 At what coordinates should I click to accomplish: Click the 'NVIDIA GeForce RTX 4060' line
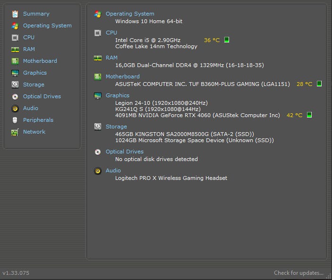pyautogui.click(x=197, y=115)
